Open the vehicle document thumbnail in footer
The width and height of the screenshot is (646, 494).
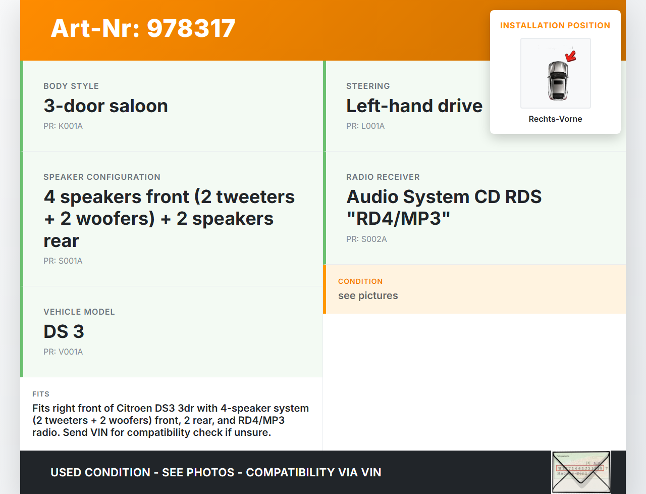coord(581,472)
